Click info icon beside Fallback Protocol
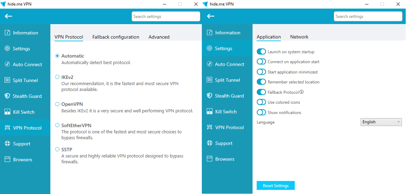The image size is (414, 194). click(302, 92)
